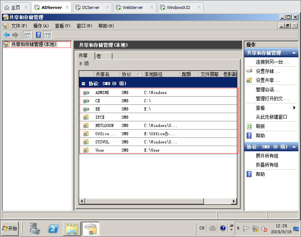Click the tray help question mark icon
The height and width of the screenshot is (237, 301).
point(223,228)
